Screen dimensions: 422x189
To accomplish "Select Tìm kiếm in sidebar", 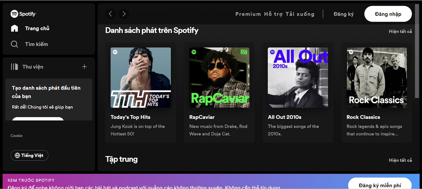I will 36,44.
